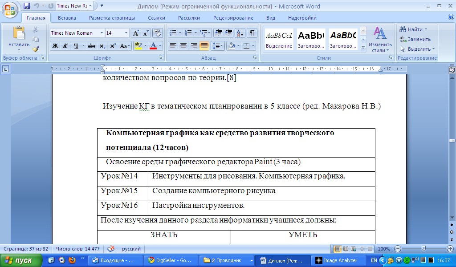Click the Sort A-Z icon
Viewport: 456px width, 267px height.
(x=240, y=33)
